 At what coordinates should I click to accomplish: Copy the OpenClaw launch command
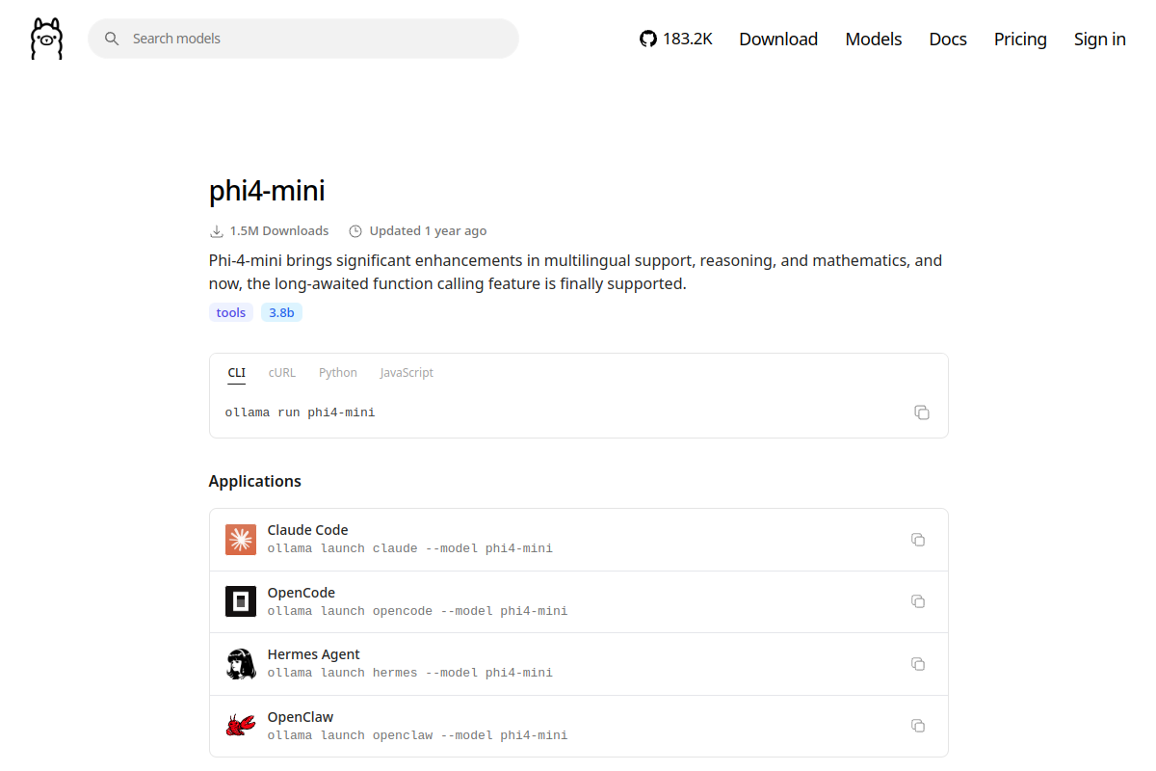(918, 726)
